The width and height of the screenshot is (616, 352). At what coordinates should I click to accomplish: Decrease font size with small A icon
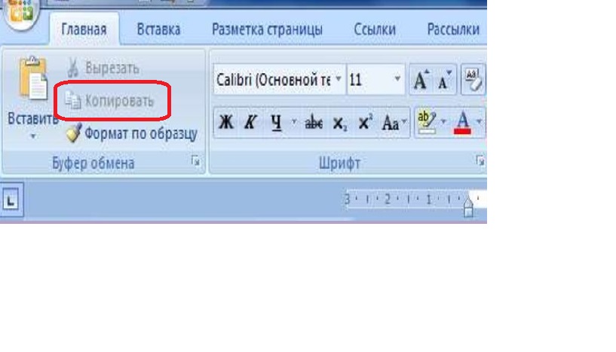443,81
